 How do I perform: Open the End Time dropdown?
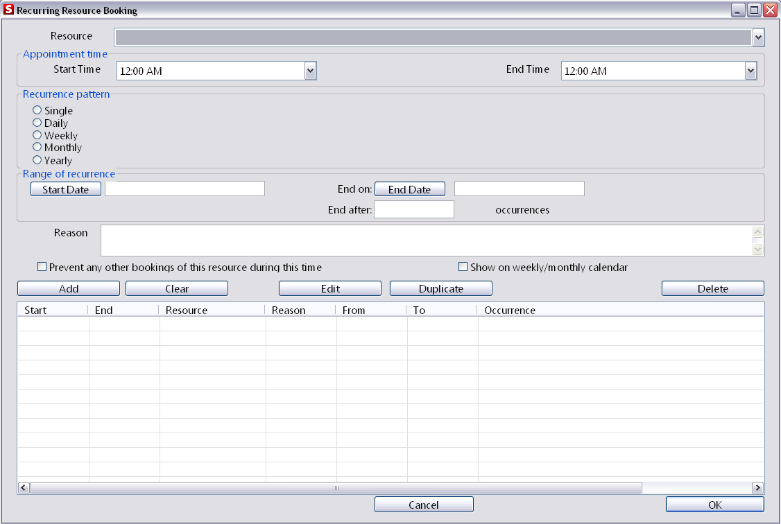pyautogui.click(x=749, y=70)
